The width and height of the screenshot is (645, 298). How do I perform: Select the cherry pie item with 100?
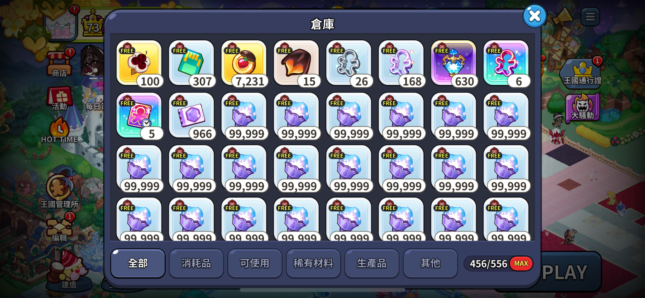click(139, 63)
